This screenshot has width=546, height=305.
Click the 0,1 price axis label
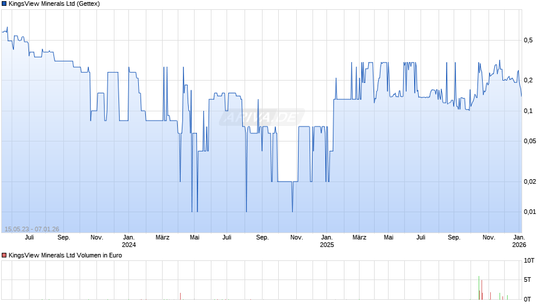click(x=528, y=111)
